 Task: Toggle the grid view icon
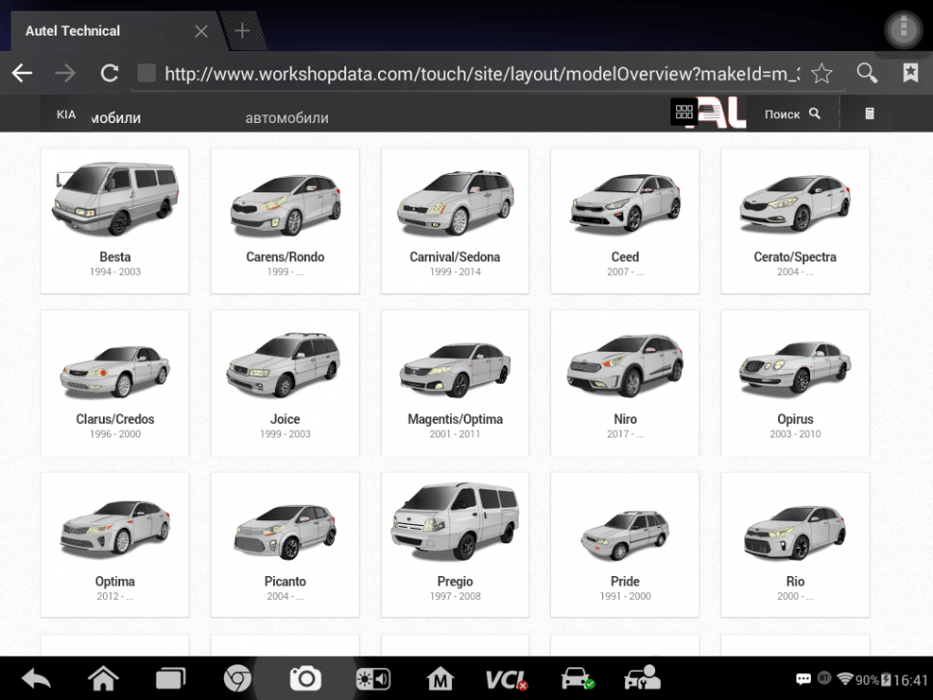[x=684, y=112]
